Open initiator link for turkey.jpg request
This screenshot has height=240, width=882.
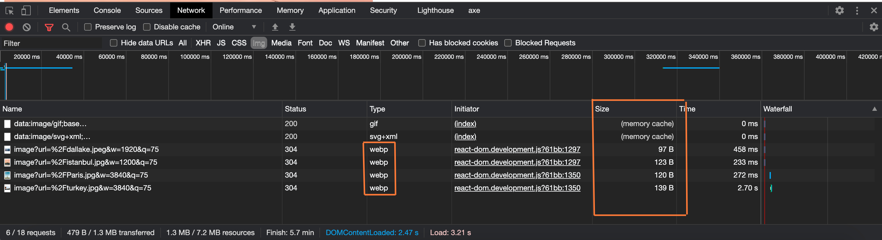(517, 188)
